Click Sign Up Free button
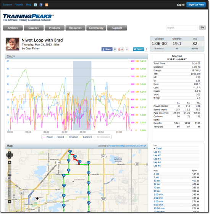This screenshot has height=214, width=210. pyautogui.click(x=196, y=5)
